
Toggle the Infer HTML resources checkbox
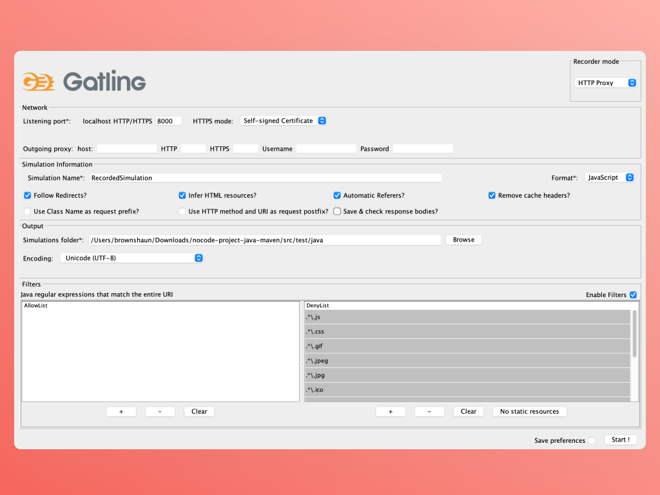pyautogui.click(x=182, y=195)
